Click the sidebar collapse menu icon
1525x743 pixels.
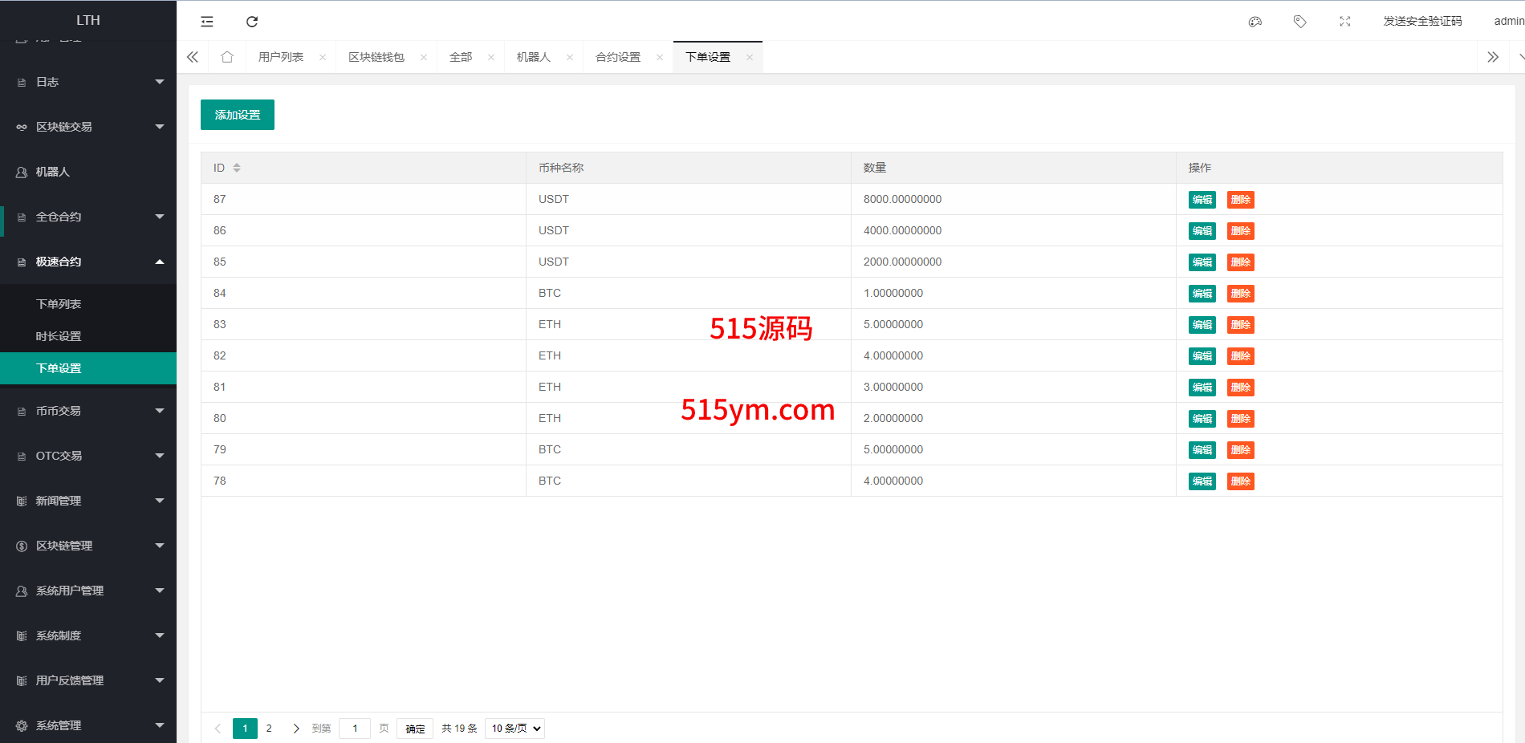[207, 22]
